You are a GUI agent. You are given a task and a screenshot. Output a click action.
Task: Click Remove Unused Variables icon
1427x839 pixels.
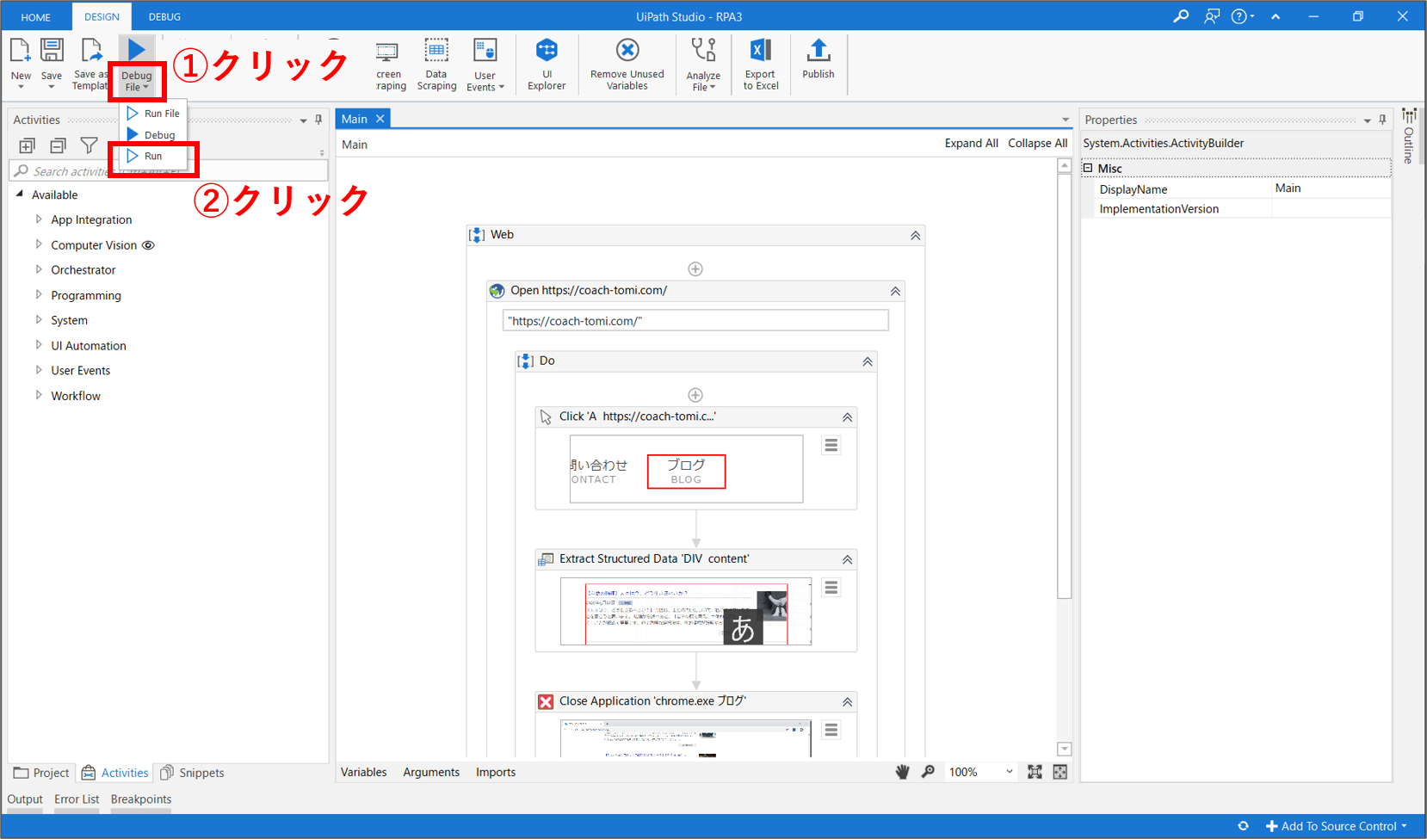tap(627, 63)
